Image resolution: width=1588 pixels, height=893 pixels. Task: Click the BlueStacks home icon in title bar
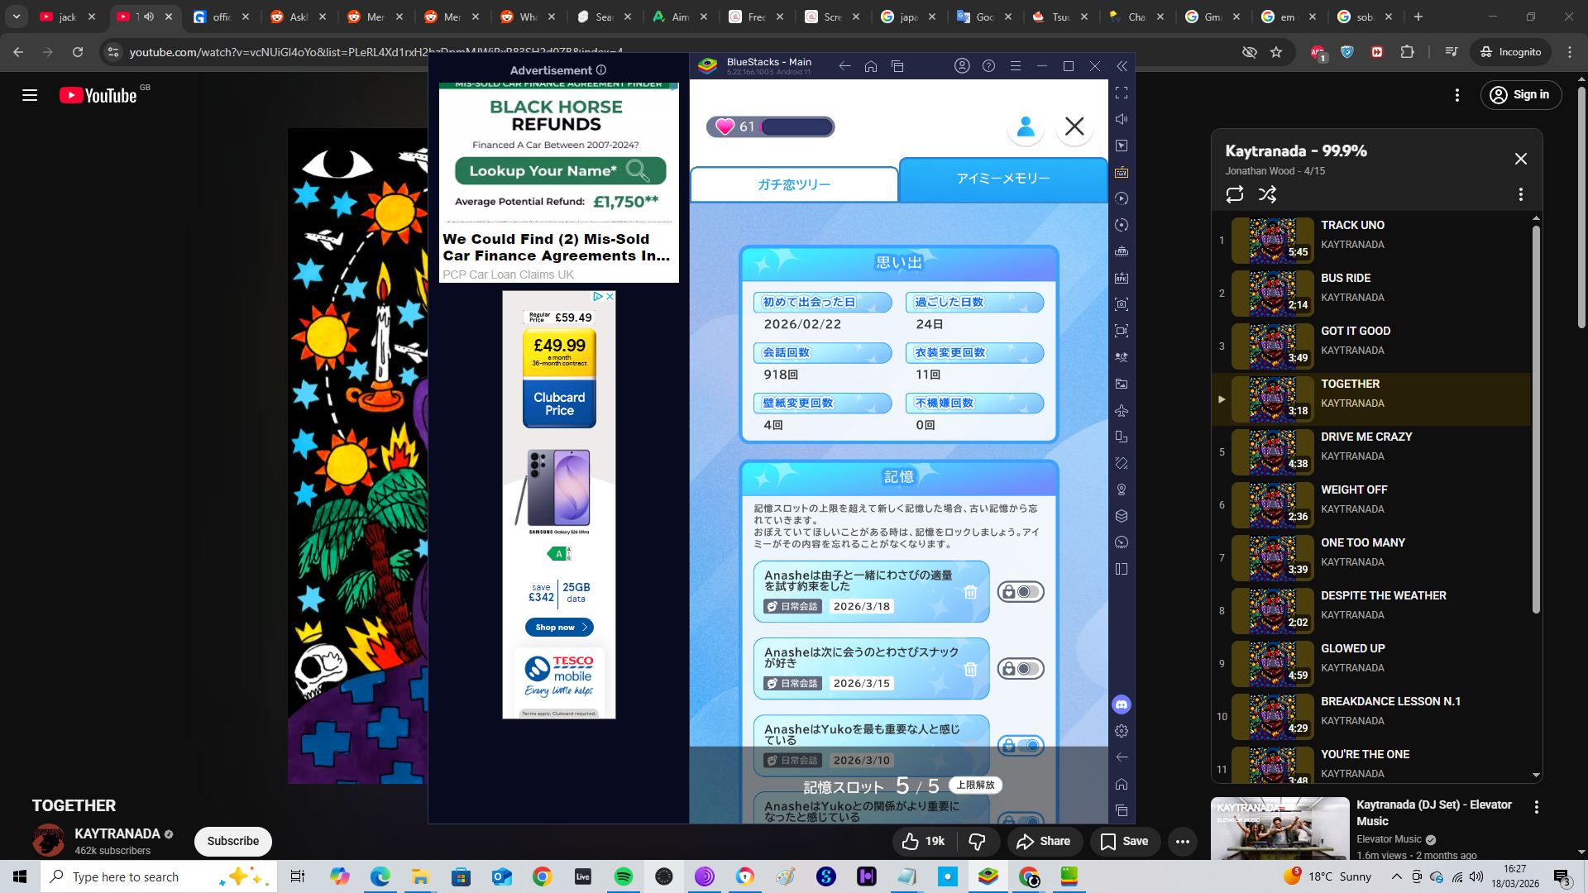(x=871, y=66)
